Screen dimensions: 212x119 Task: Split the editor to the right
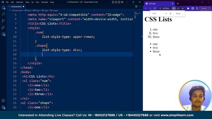(x=136, y=7)
